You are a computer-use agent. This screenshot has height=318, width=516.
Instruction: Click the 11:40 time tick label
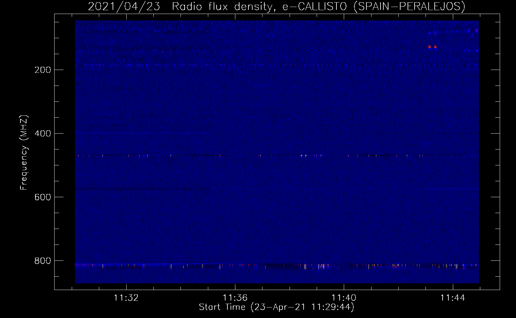point(344,298)
